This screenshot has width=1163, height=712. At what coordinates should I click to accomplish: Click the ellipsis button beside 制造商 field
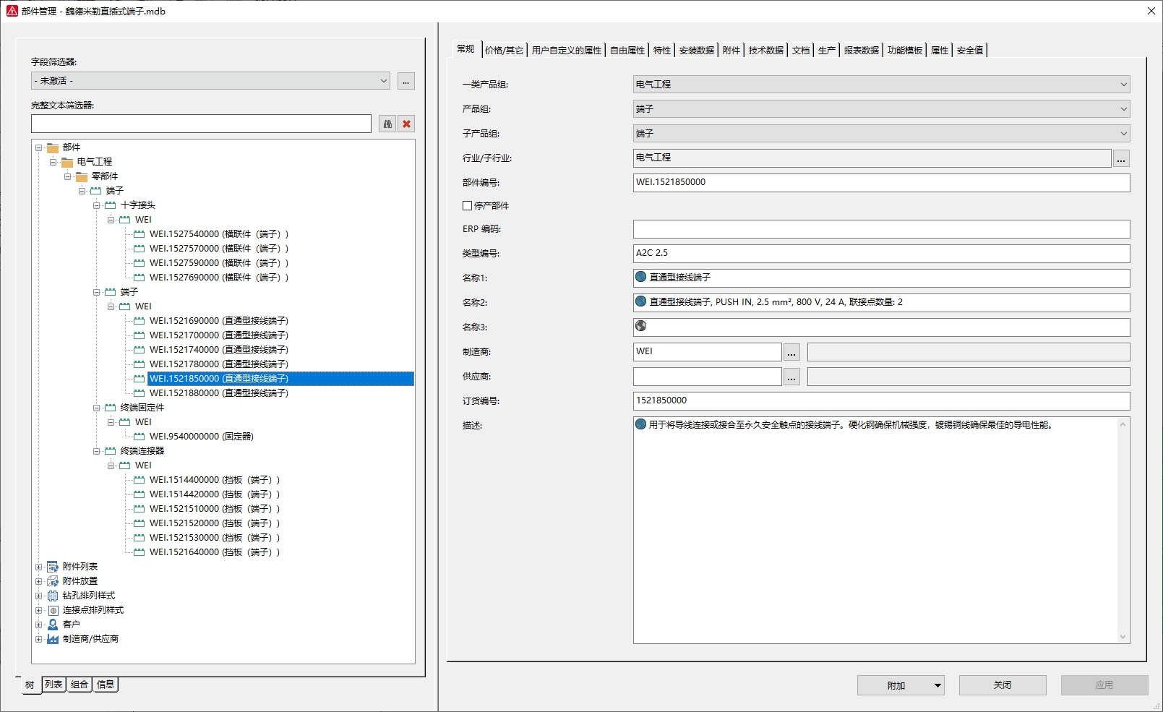pyautogui.click(x=791, y=352)
